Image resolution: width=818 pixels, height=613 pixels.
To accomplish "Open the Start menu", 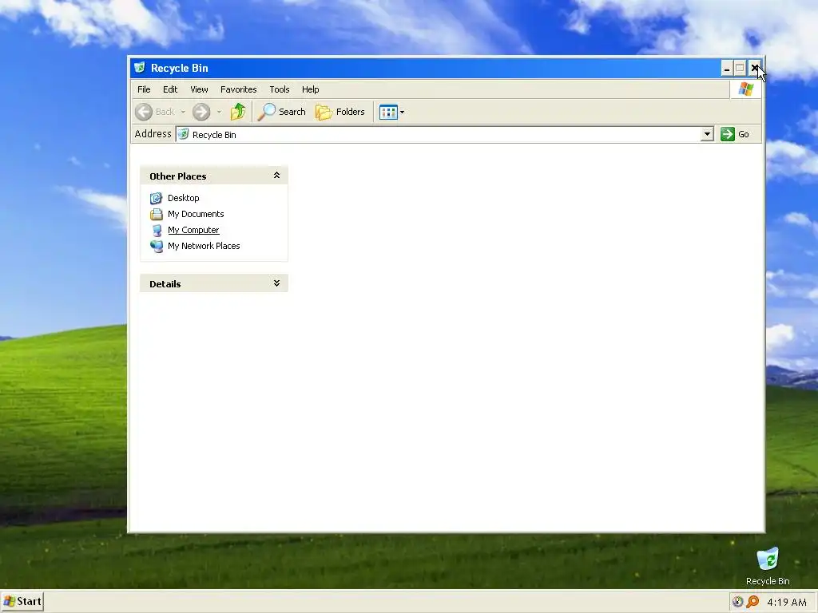I will point(22,602).
